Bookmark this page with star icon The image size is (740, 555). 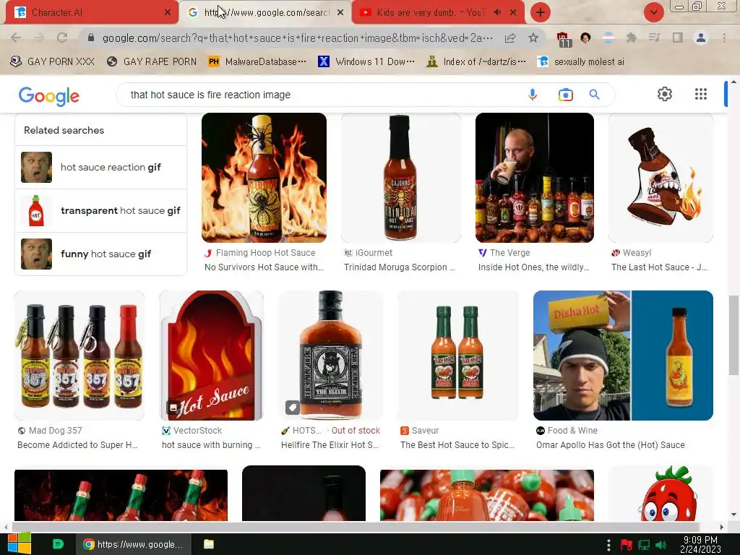tap(533, 38)
